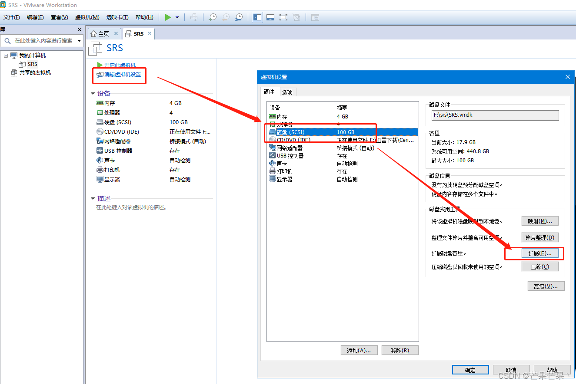Image resolution: width=576 pixels, height=384 pixels.
Task: Select 网络适配器 row in settings dialog
Action: 343,148
